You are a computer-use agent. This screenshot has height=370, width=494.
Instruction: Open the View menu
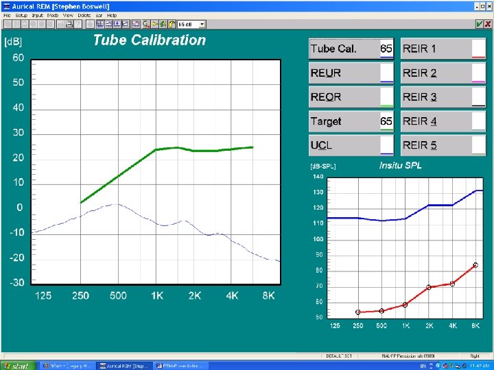(x=68, y=15)
